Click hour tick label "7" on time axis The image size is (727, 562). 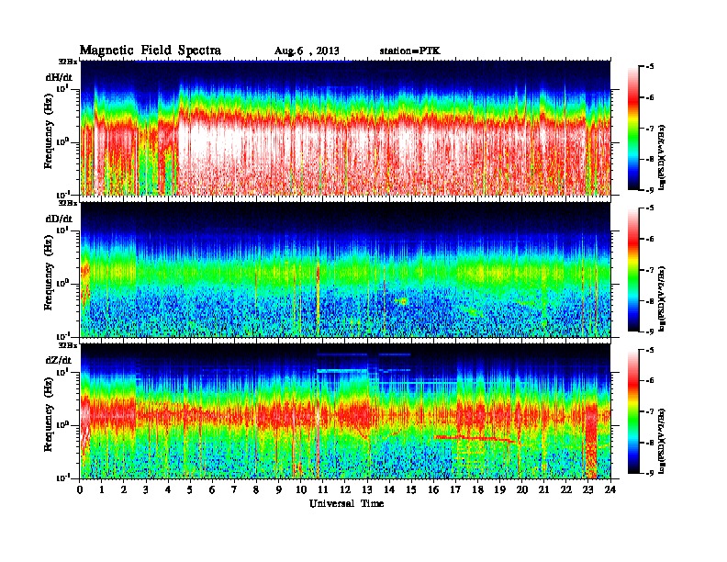pyautogui.click(x=235, y=489)
